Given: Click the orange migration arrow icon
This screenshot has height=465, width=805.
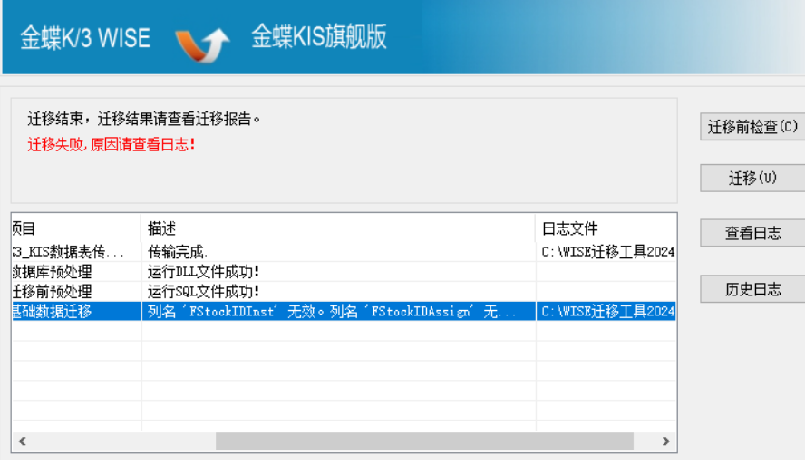Looking at the screenshot, I should [202, 44].
